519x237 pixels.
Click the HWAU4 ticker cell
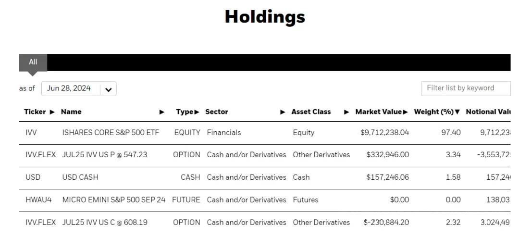click(x=38, y=200)
